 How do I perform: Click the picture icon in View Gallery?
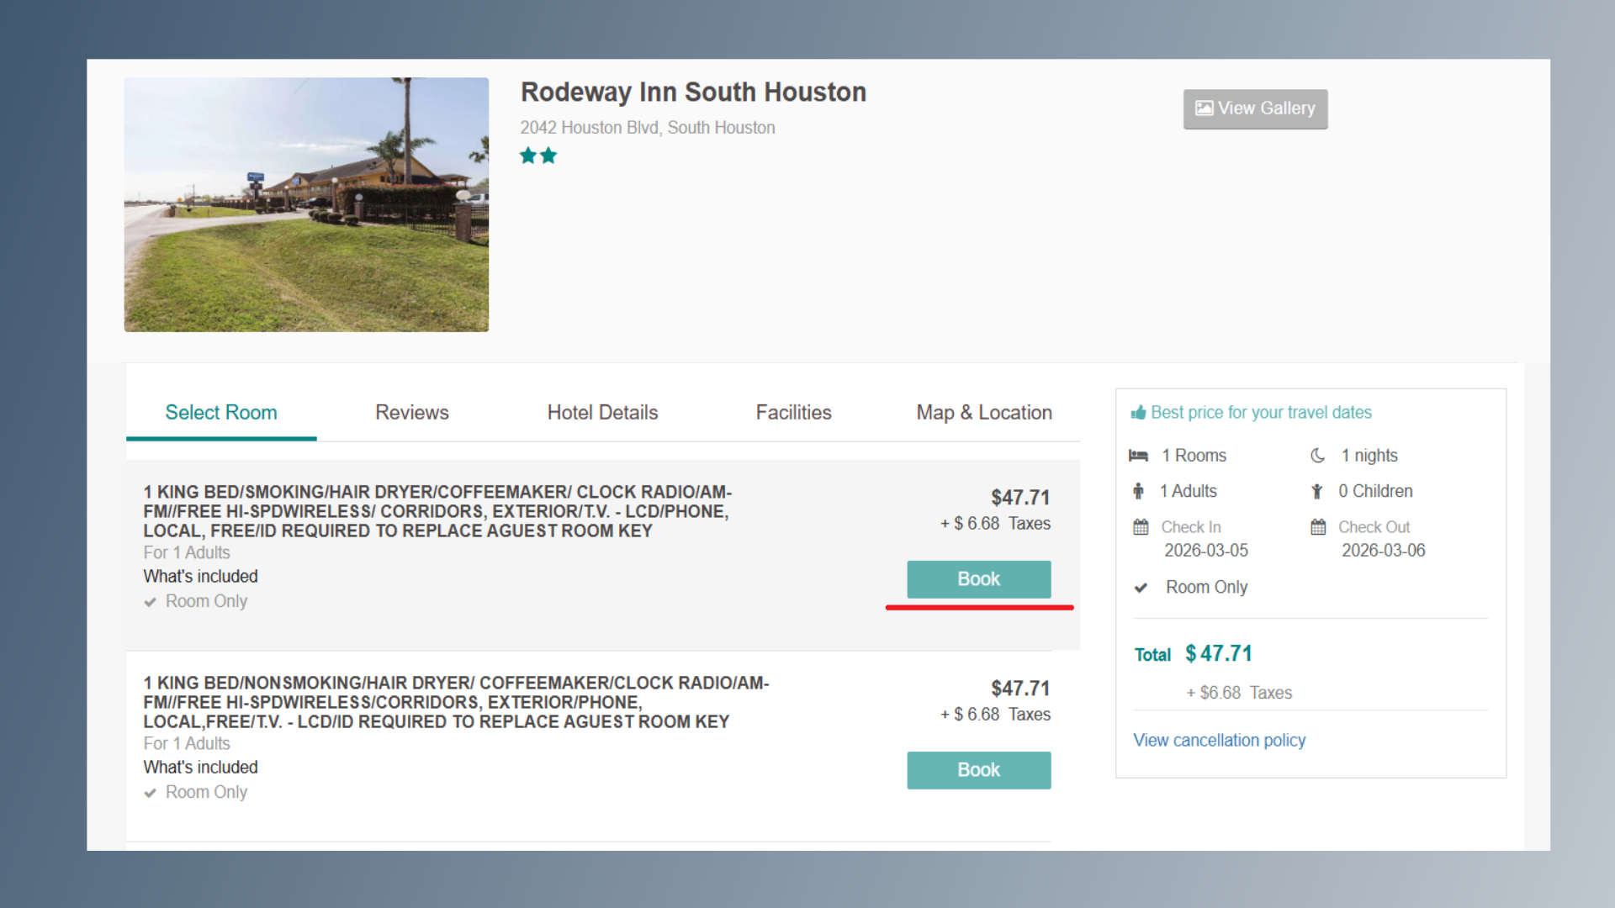click(x=1204, y=108)
